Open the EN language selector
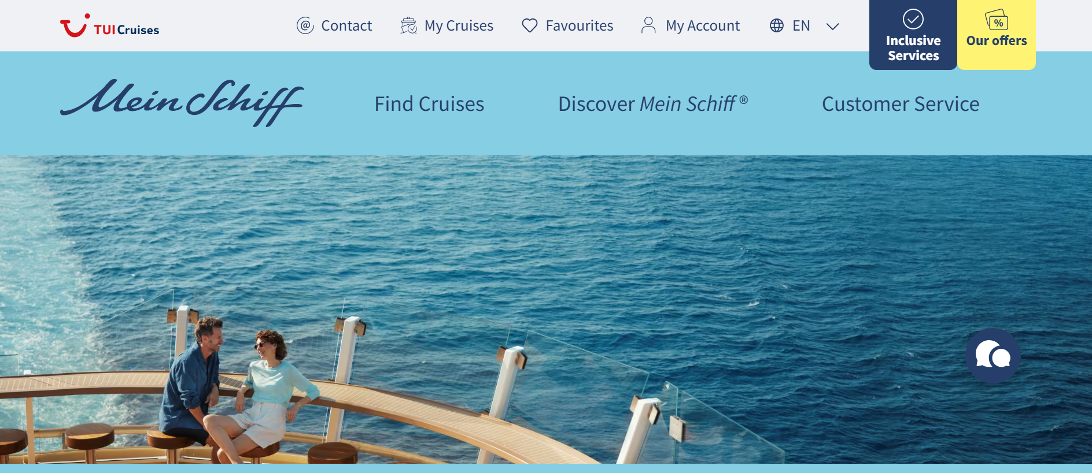The image size is (1092, 473). coord(801,25)
